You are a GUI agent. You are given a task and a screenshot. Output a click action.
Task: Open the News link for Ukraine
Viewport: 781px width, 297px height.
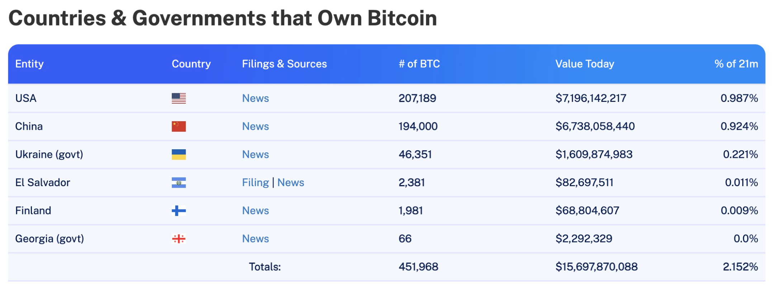point(256,154)
